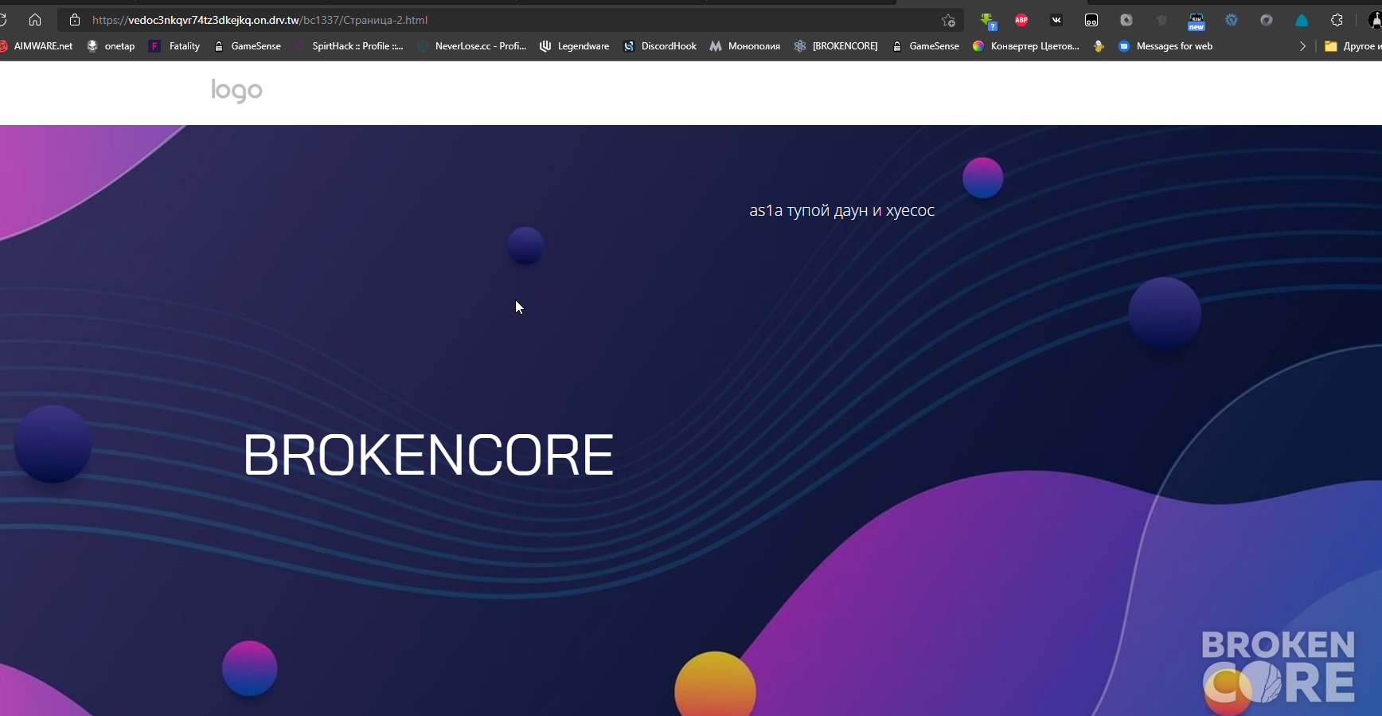Expand the Другое bookmarks folder
The image size is (1382, 716).
pyautogui.click(x=1353, y=46)
